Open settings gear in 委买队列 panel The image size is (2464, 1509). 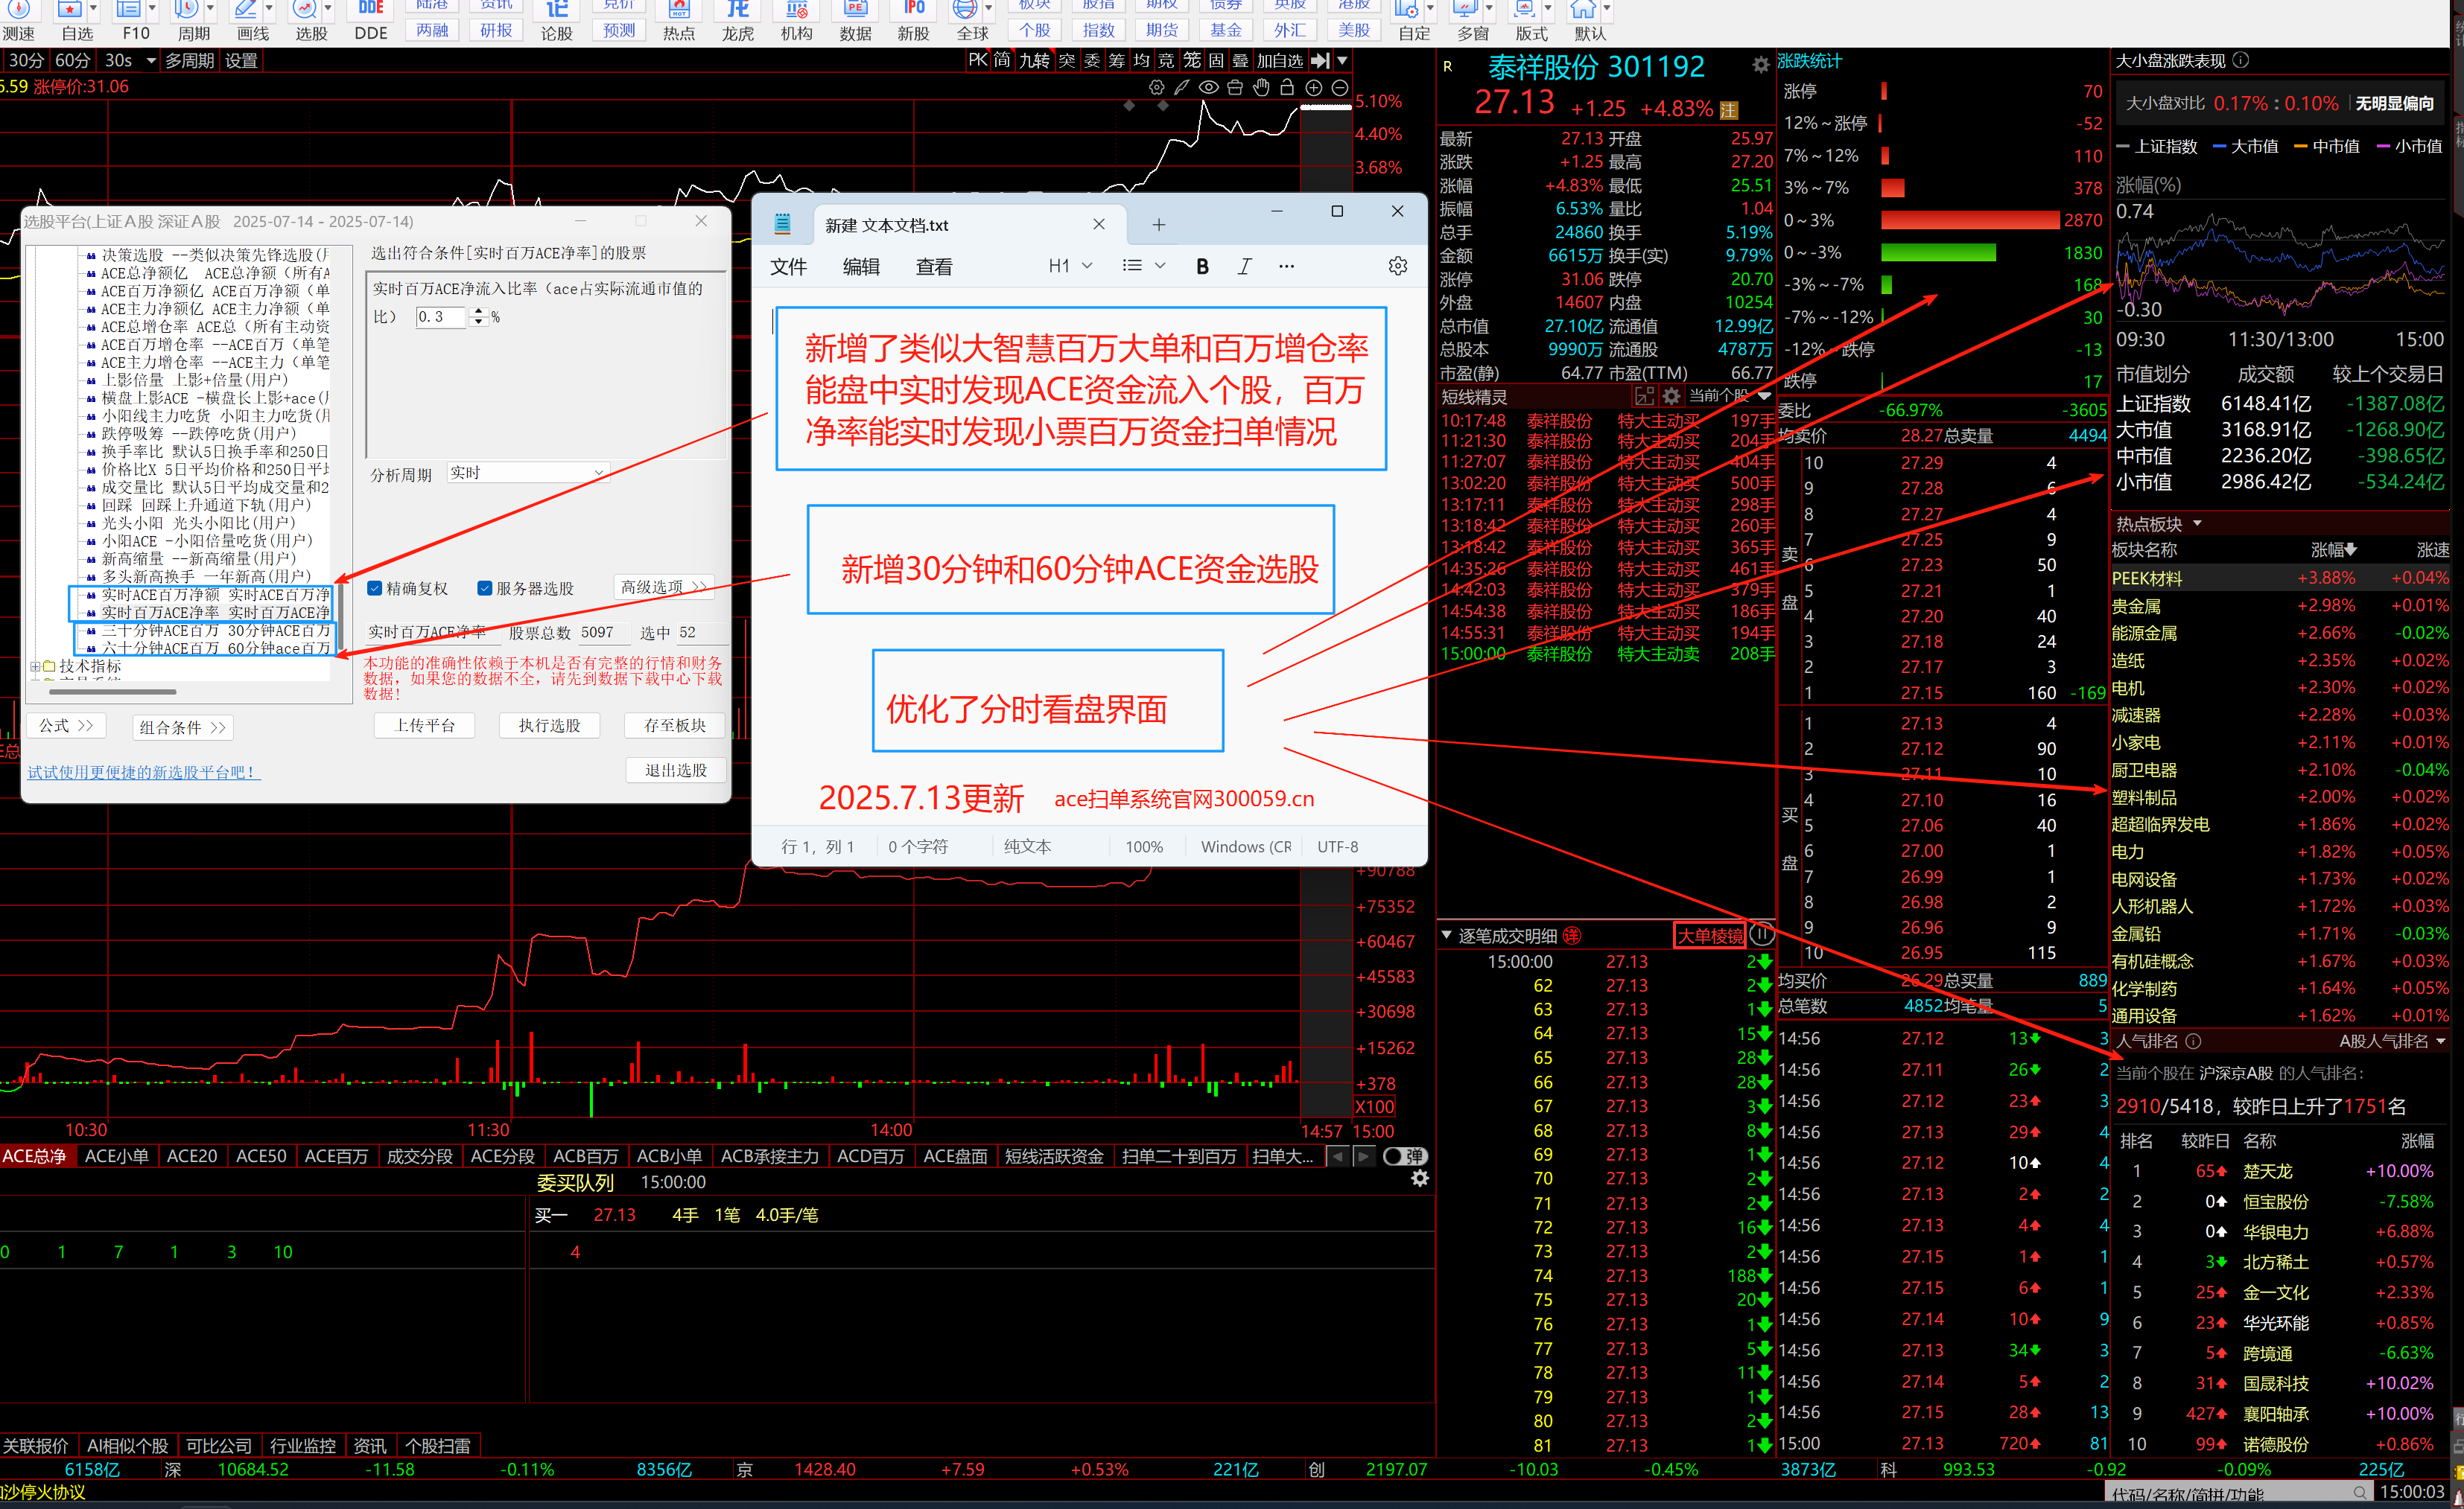point(1419,1179)
